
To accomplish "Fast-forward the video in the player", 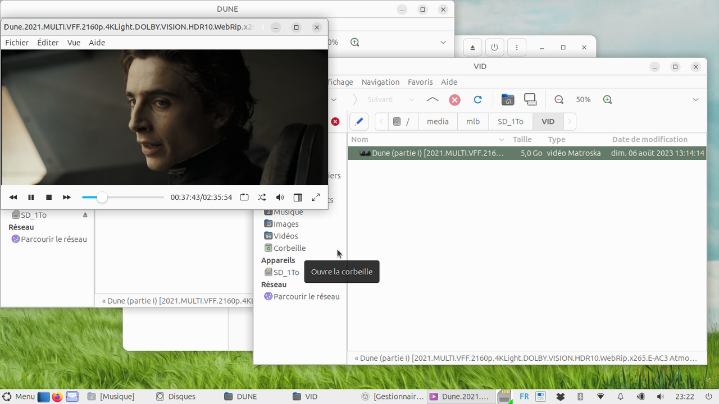I will pos(67,198).
